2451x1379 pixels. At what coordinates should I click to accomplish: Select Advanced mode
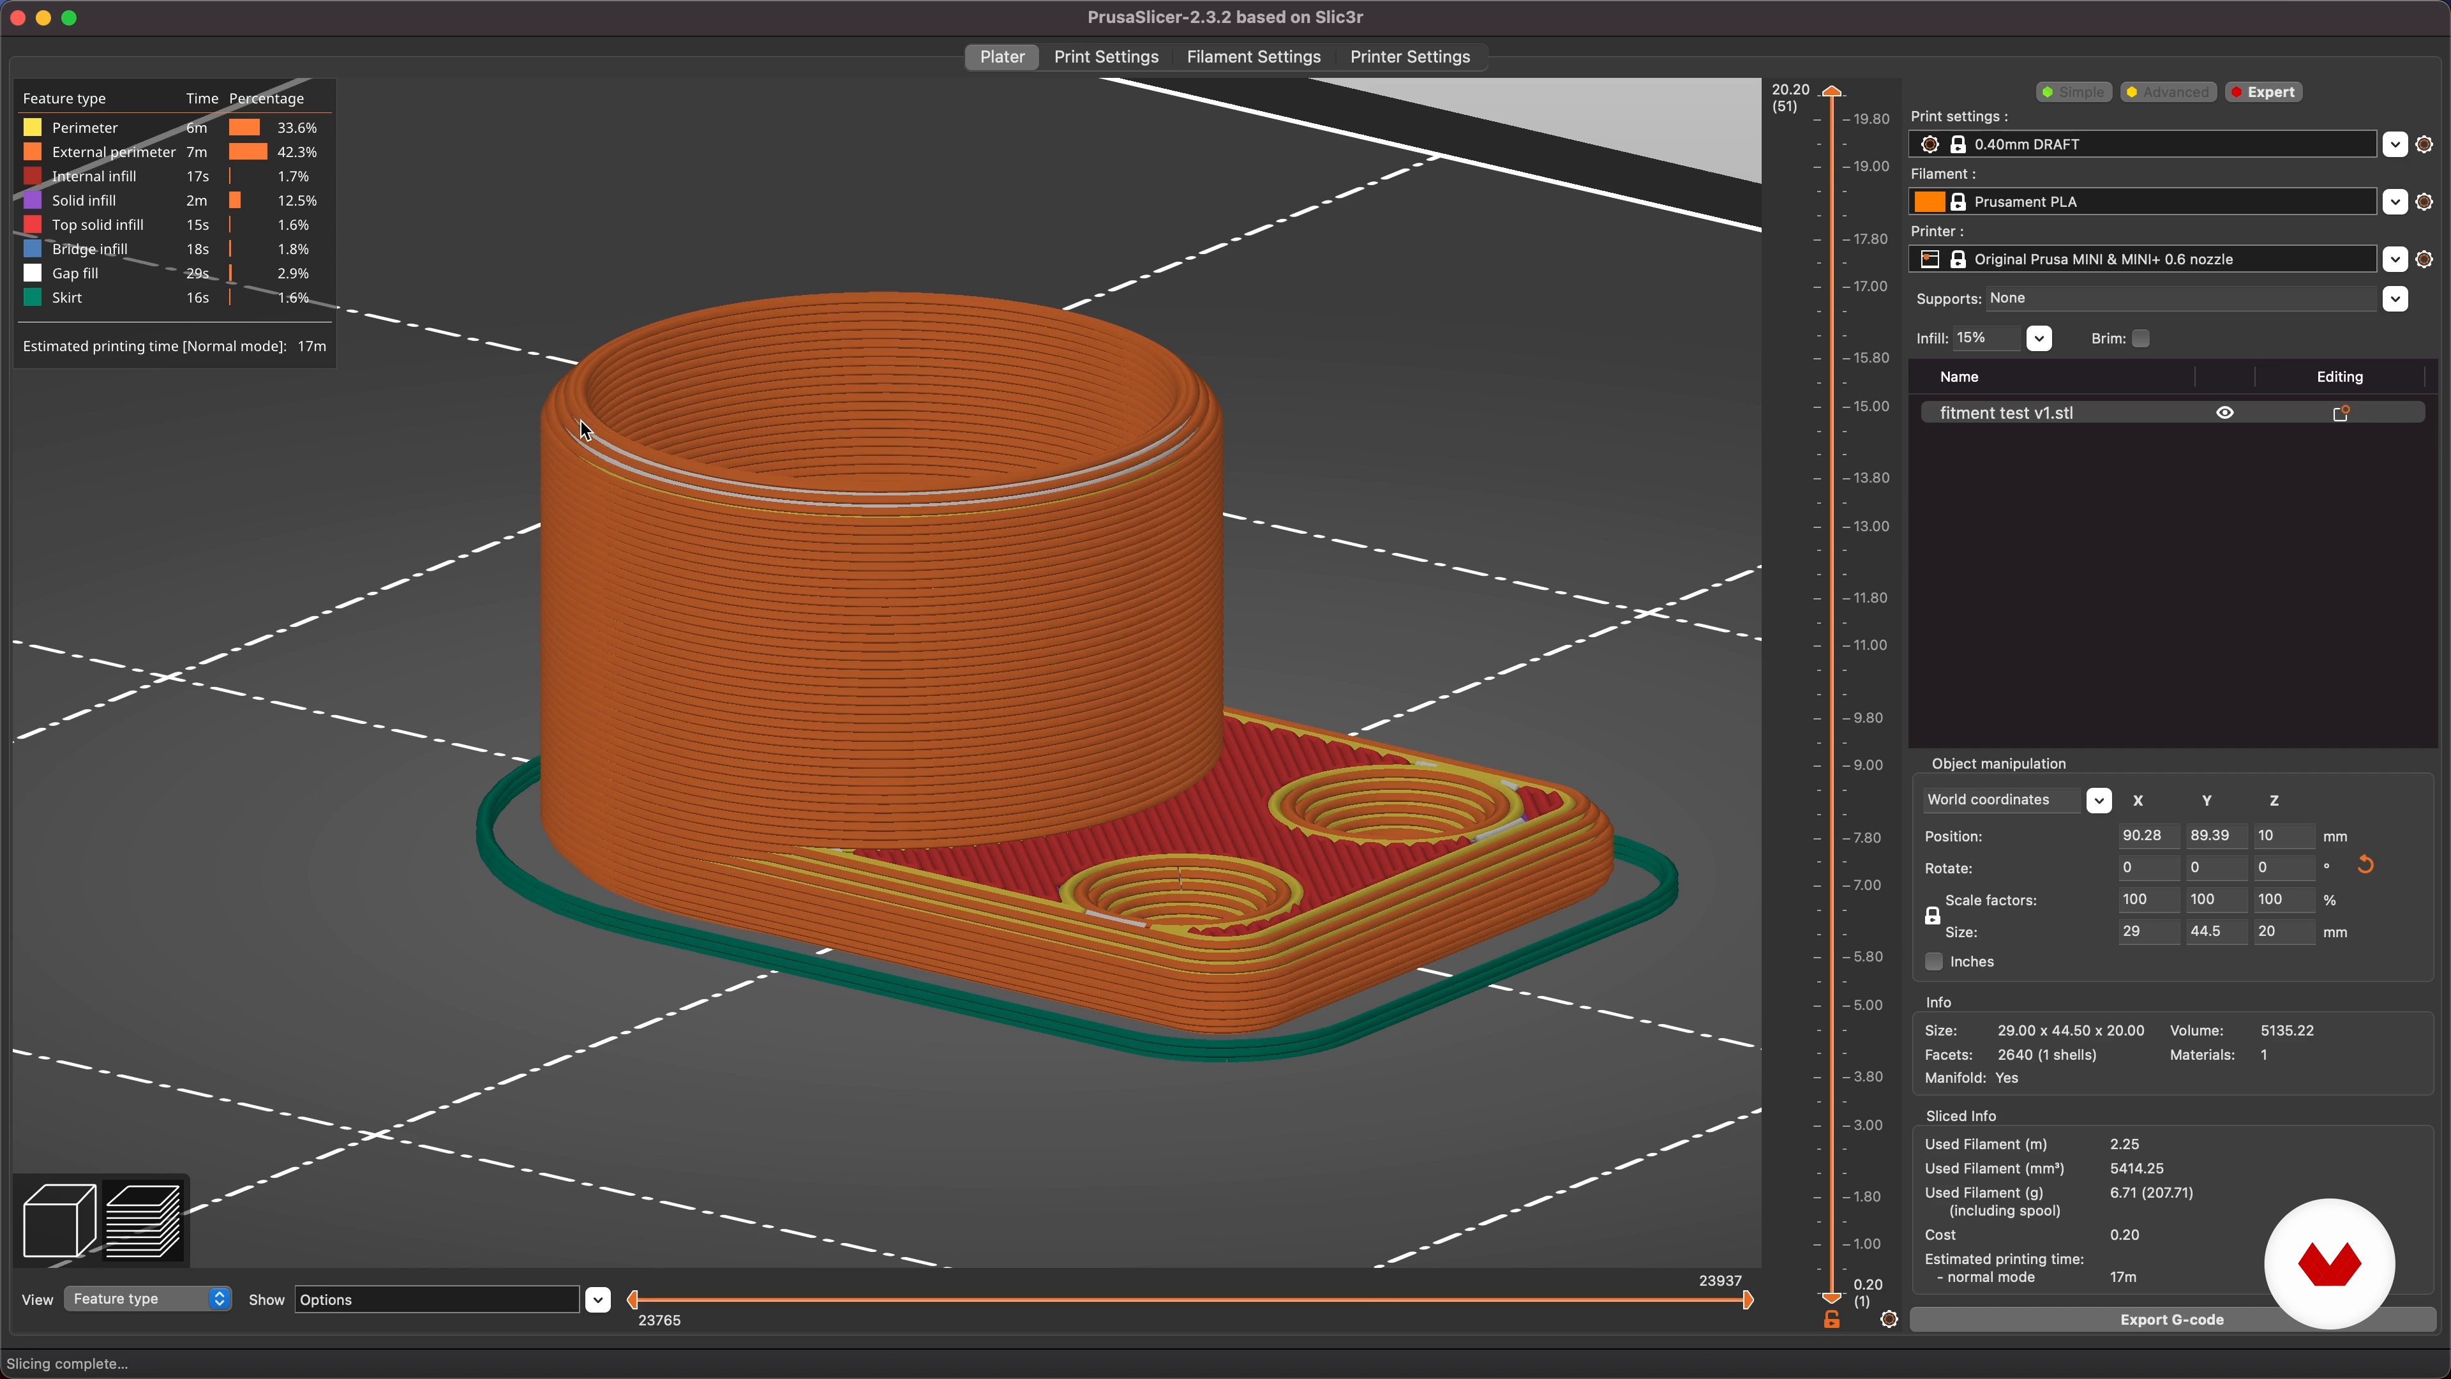2168,93
